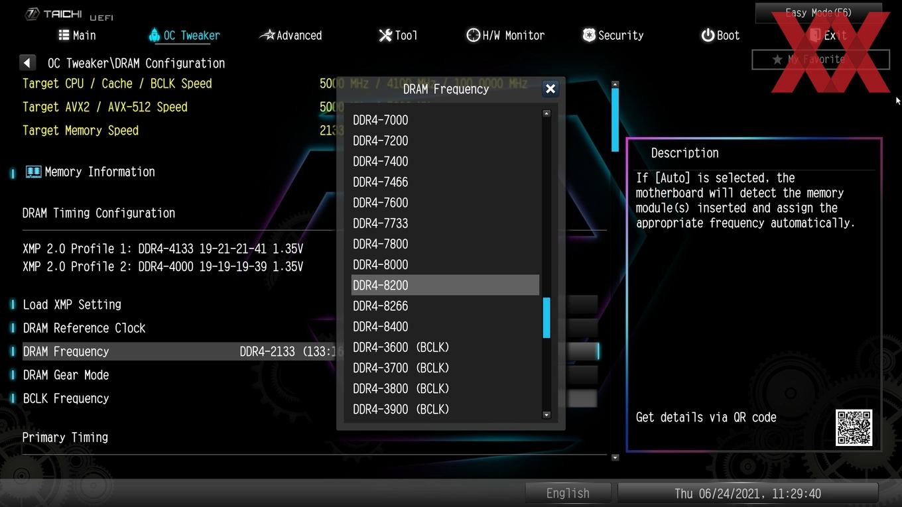This screenshot has height=507, width=902.
Task: Select DDR4-3800 (BCLK) frequency
Action: pos(445,388)
